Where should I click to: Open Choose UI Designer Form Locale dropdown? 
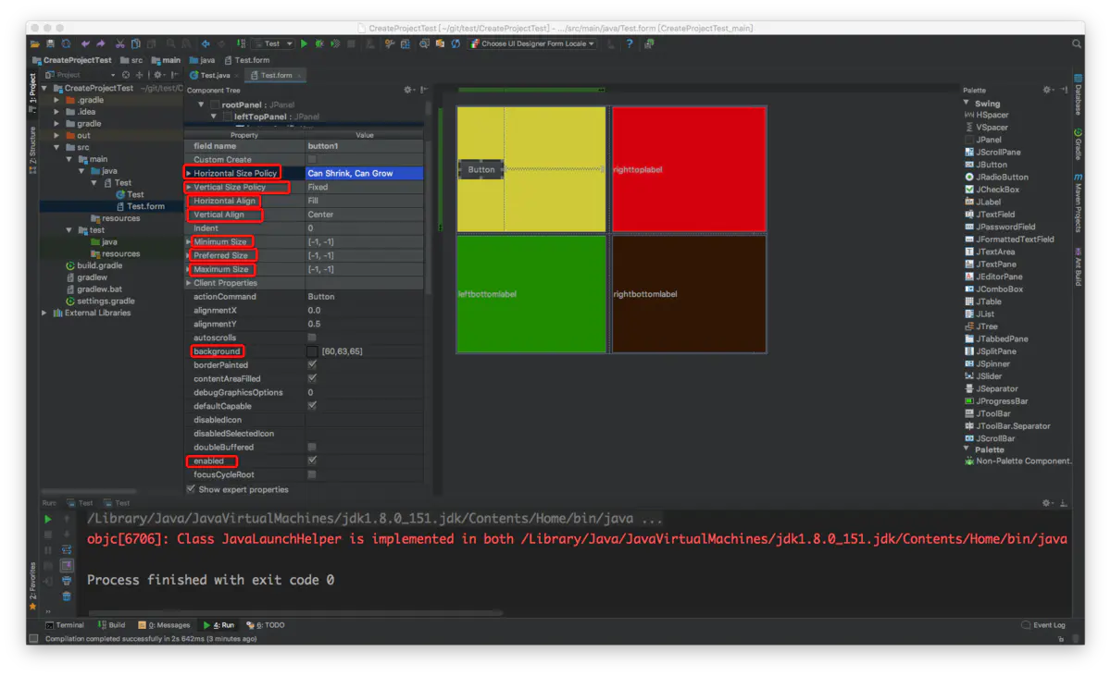pyautogui.click(x=533, y=43)
